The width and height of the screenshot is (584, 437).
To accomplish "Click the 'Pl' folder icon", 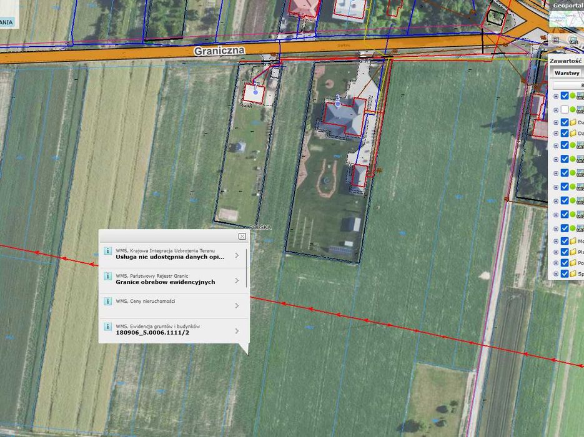I will [x=573, y=252].
